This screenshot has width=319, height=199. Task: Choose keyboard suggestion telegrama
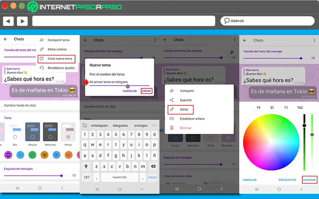(120, 125)
